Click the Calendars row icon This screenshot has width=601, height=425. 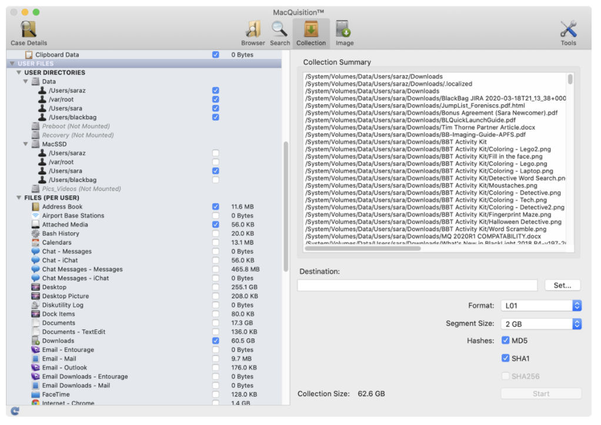36,243
